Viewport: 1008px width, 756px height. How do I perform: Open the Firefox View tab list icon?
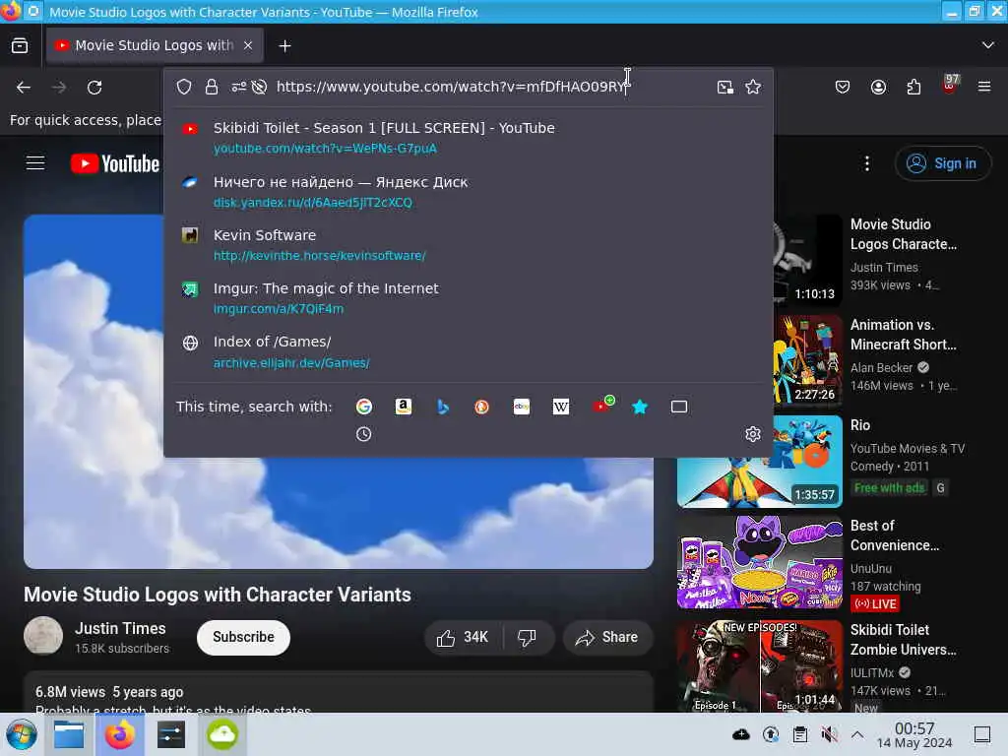pyautogui.click(x=20, y=45)
